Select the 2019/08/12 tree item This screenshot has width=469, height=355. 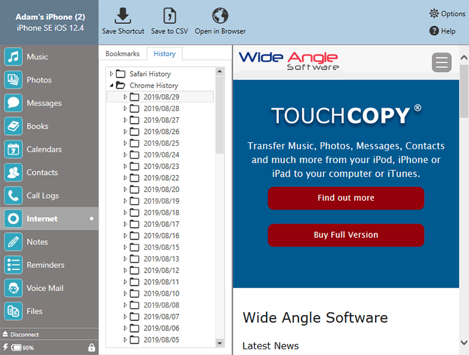161,270
